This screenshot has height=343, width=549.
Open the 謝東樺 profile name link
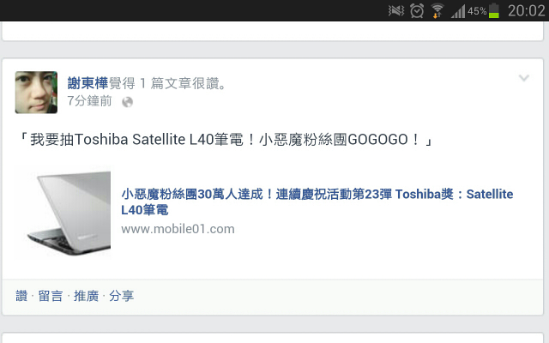pos(87,83)
